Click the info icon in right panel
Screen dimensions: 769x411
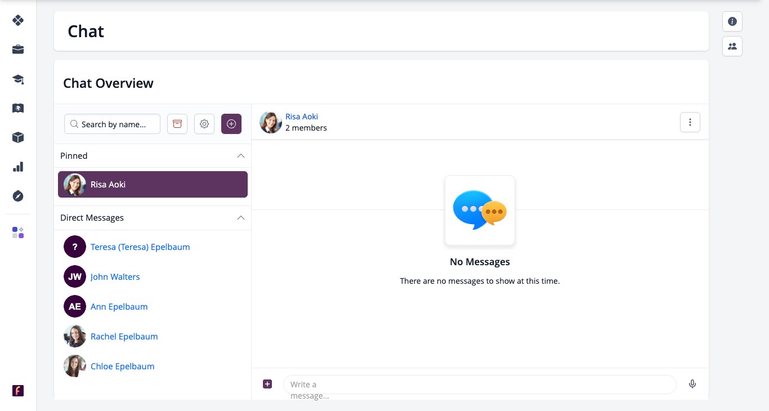[x=732, y=21]
